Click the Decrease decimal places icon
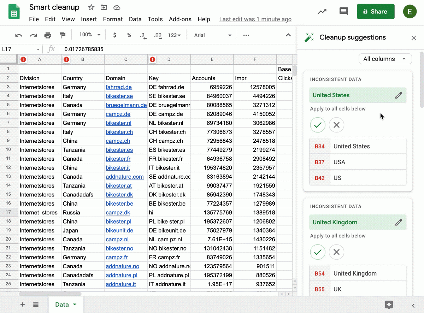The height and width of the screenshot is (313, 424). pyautogui.click(x=143, y=35)
